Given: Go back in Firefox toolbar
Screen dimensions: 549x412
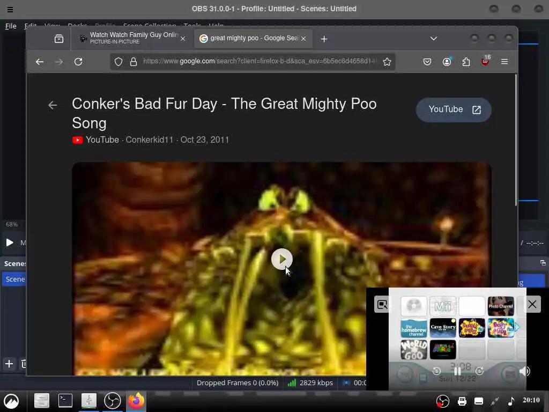Looking at the screenshot, I should (x=40, y=62).
